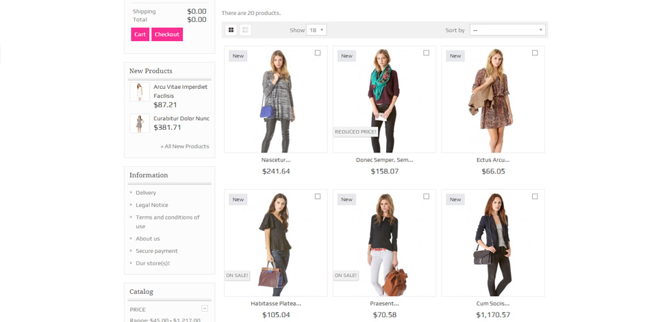Click the New badge on Cum Sociis product
Viewport: 671px width, 322px height.
click(x=455, y=200)
